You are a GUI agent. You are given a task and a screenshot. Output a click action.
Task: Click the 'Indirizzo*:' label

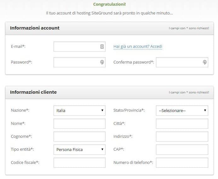click(x=123, y=136)
